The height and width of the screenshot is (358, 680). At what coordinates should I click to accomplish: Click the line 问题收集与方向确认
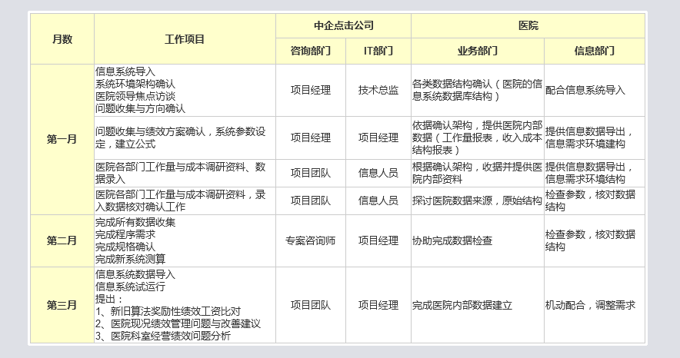141,108
